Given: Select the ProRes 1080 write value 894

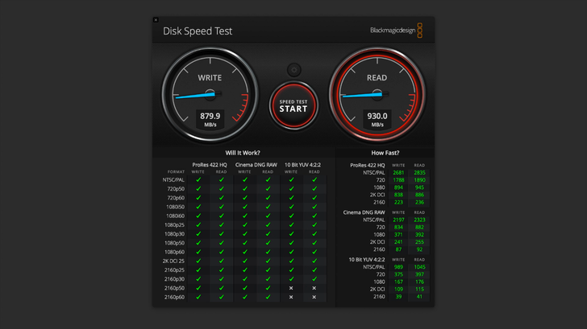Looking at the screenshot, I should tap(398, 187).
